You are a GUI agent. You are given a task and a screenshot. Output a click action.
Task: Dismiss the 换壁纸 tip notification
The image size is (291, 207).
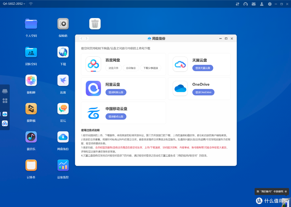click(286, 191)
